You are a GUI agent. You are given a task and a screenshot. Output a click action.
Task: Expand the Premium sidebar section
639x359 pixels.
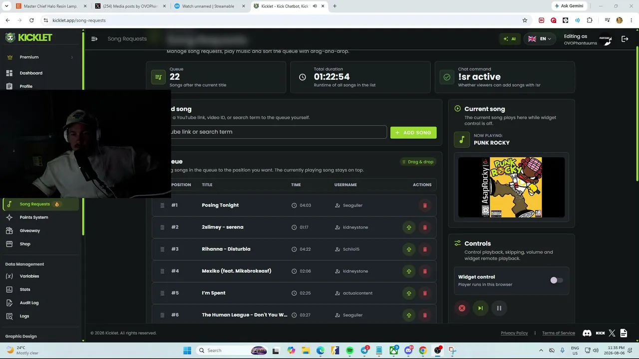coord(40,57)
